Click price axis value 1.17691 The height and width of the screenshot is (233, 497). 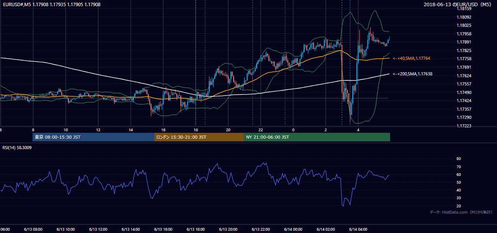click(x=464, y=67)
